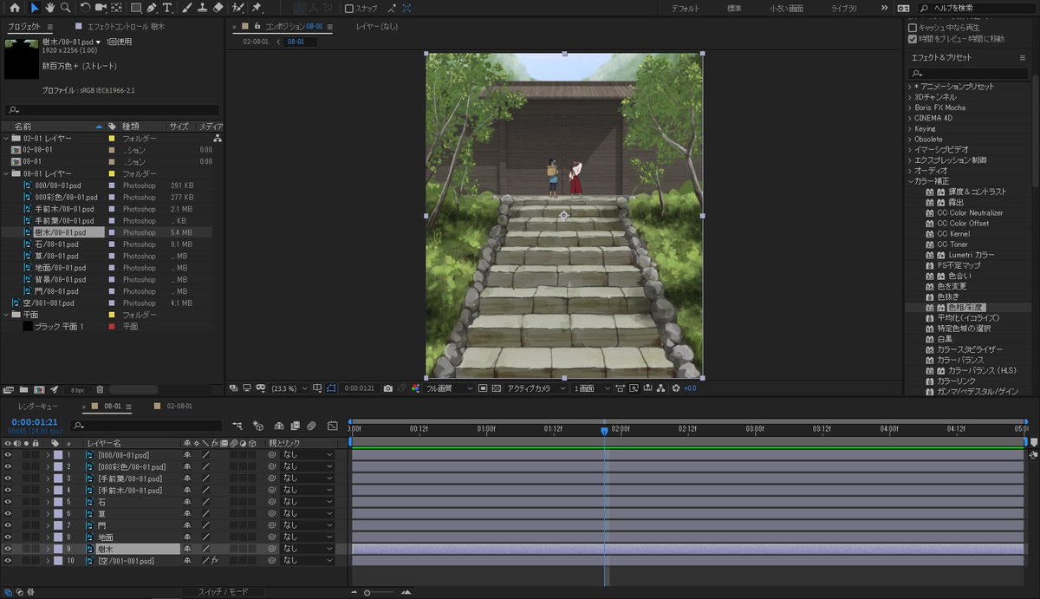Hide layer 10 [空/001-001.psd] eye toggle
Screen dimensions: 1040x599
pos(8,561)
